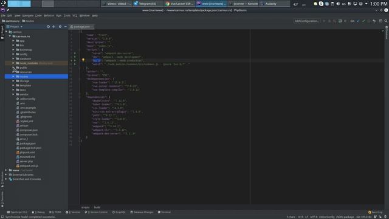The width and height of the screenshot is (389, 219).
Task: Expand the config folder arrow
Action: click(13, 54)
